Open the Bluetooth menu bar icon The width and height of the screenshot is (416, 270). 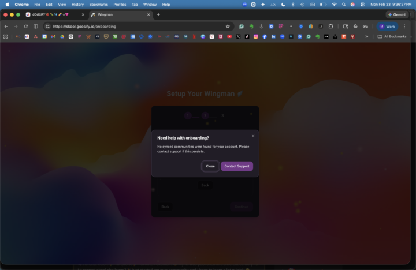click(293, 5)
